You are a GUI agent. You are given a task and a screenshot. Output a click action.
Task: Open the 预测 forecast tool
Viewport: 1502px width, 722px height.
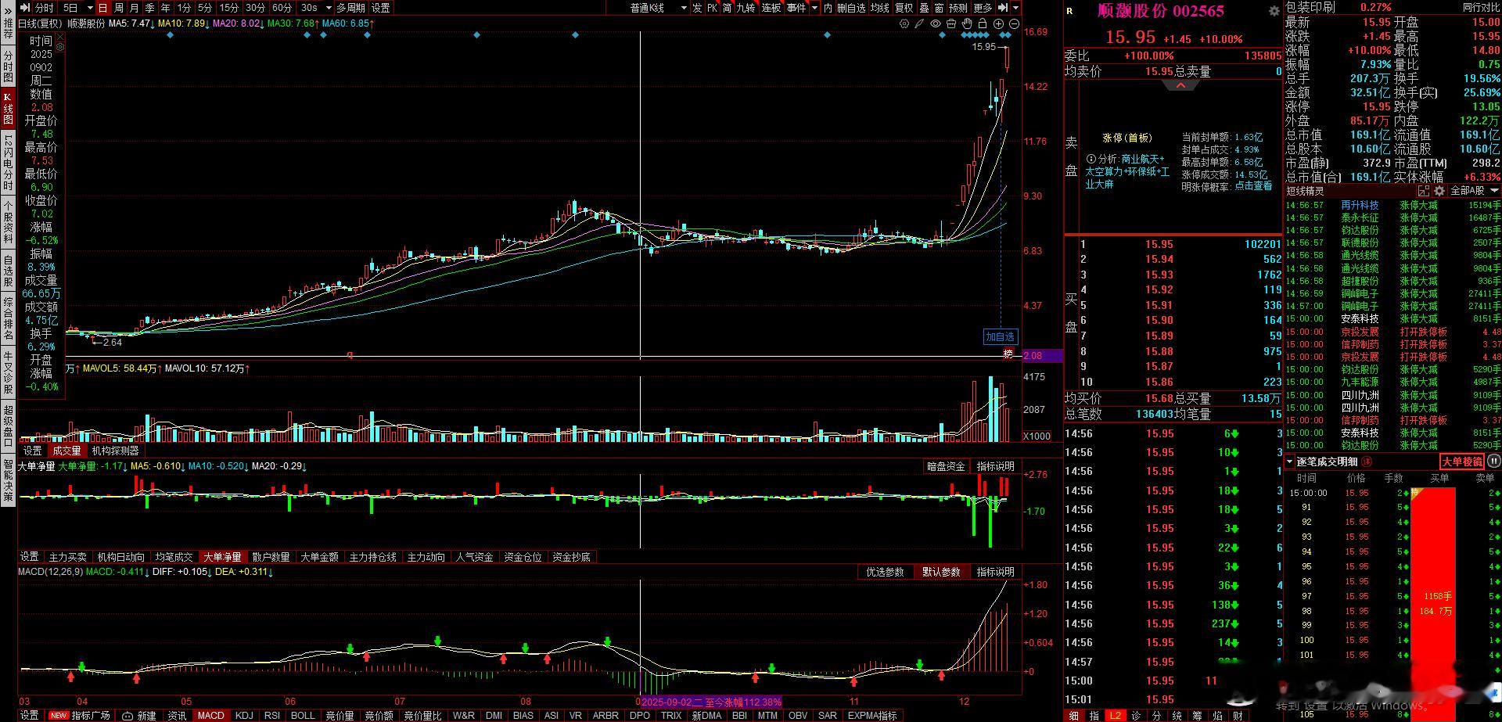click(x=958, y=8)
